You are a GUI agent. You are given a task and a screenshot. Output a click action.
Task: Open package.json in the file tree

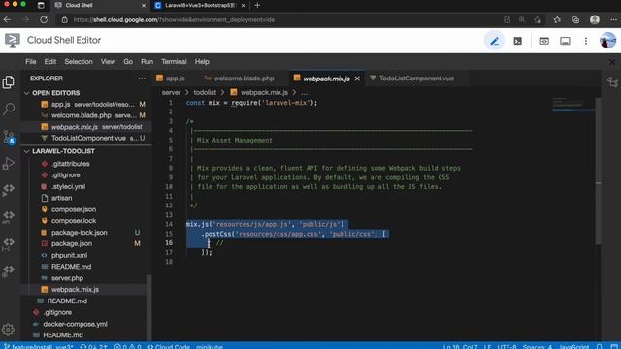click(72, 243)
